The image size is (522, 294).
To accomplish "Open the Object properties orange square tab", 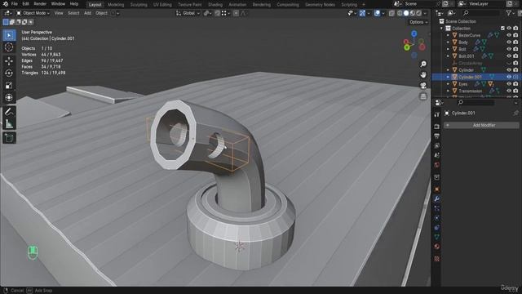I will 437,189.
